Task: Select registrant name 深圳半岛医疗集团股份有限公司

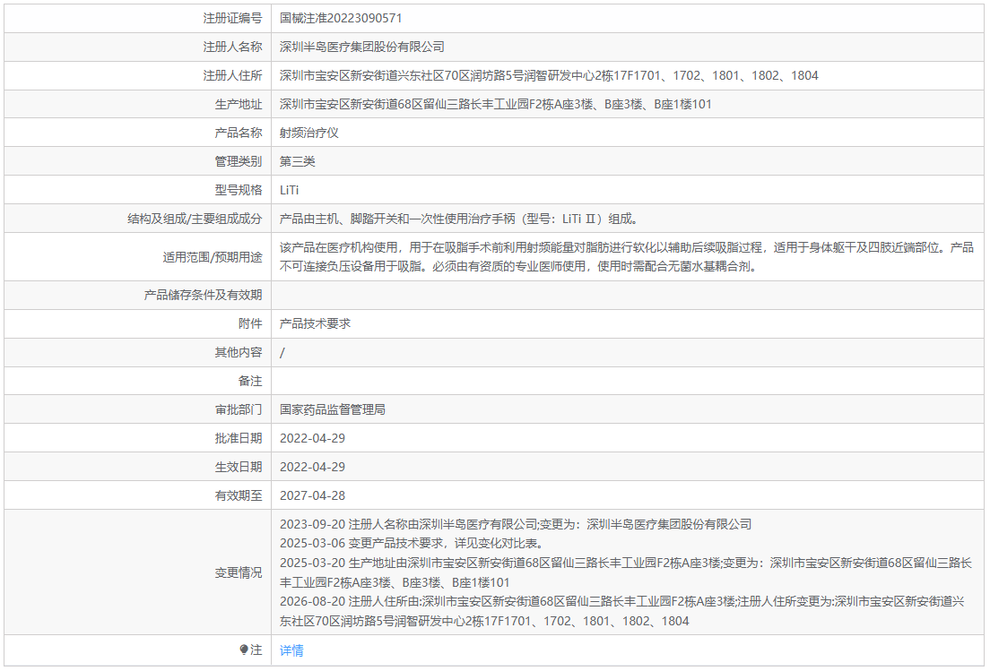Action: tap(362, 47)
